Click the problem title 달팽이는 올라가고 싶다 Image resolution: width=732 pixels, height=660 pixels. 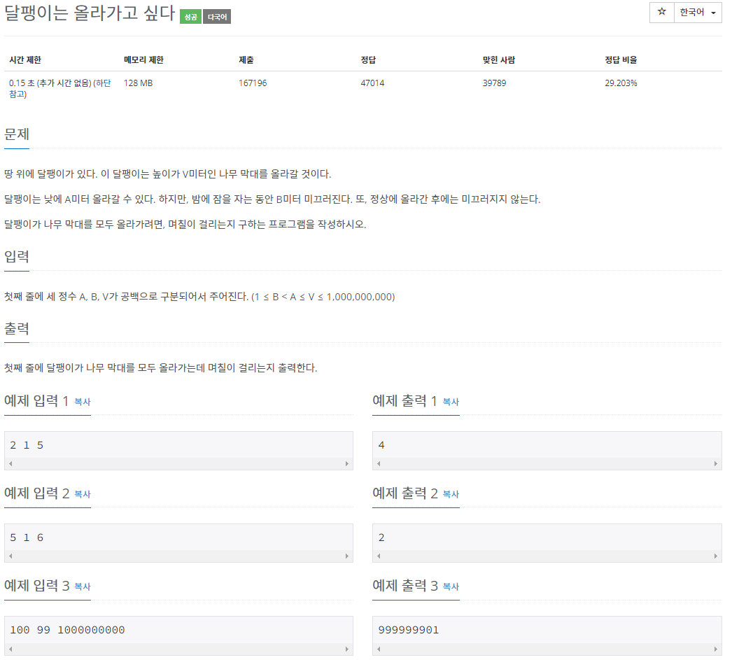tap(90, 13)
